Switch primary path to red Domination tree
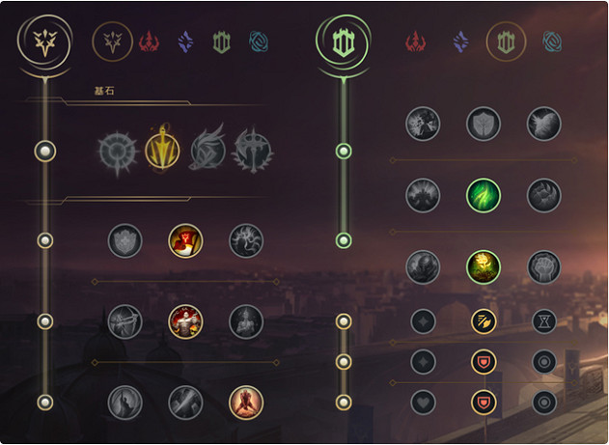 click(x=150, y=42)
